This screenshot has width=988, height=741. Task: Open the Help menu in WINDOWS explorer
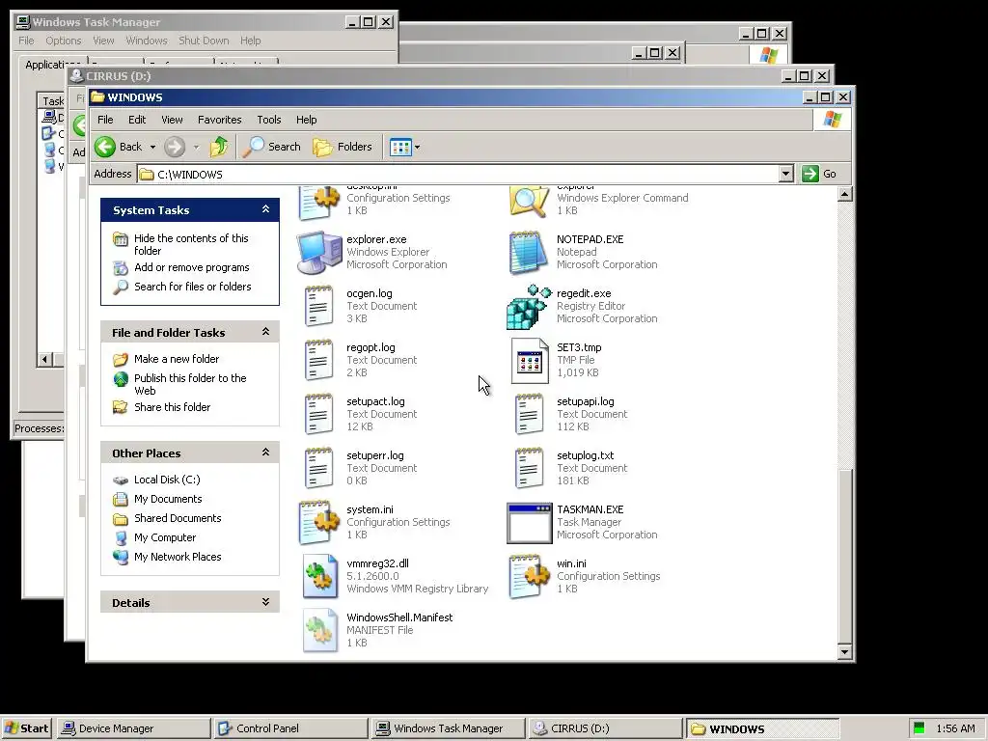pos(306,120)
